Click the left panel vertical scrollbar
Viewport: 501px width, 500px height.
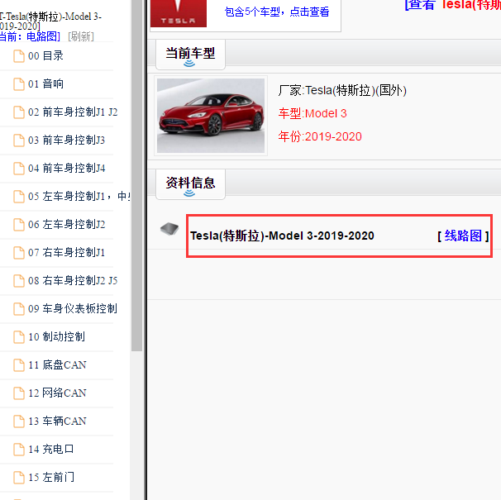tap(136, 176)
